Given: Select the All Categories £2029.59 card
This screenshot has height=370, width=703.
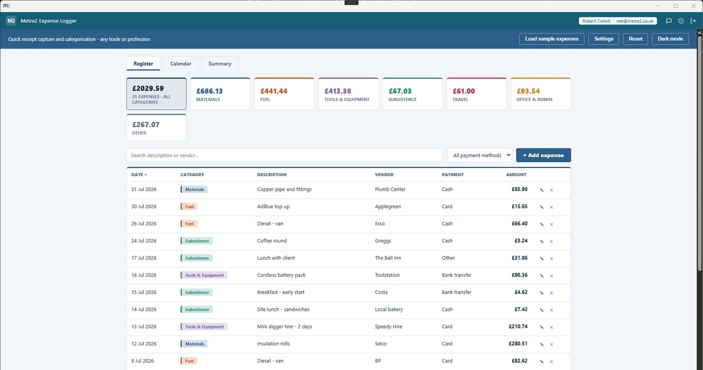Looking at the screenshot, I should pyautogui.click(x=156, y=94).
